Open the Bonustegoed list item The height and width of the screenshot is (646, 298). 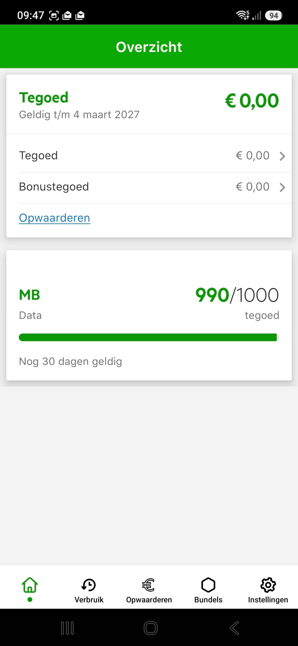point(149,187)
